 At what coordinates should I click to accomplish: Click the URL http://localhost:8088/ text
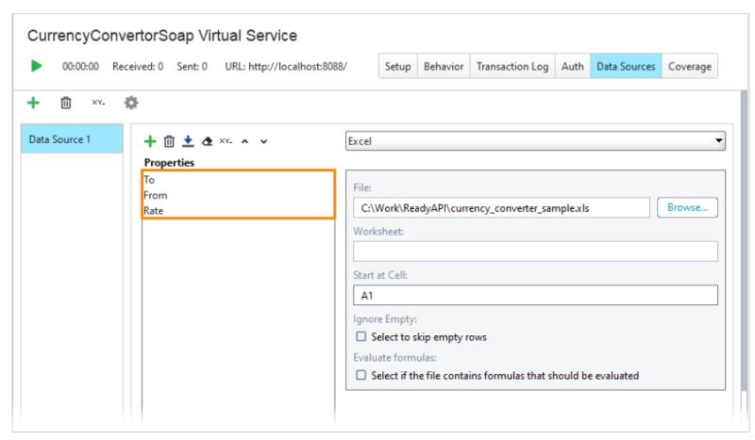pos(286,66)
